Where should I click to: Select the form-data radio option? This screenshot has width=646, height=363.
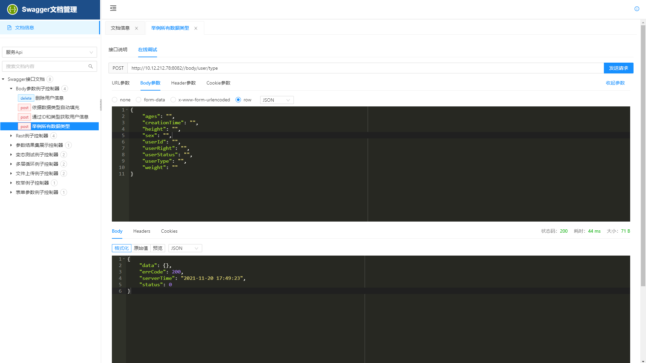click(x=139, y=100)
